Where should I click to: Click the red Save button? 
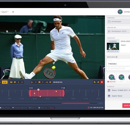pyautogui.click(x=126, y=106)
